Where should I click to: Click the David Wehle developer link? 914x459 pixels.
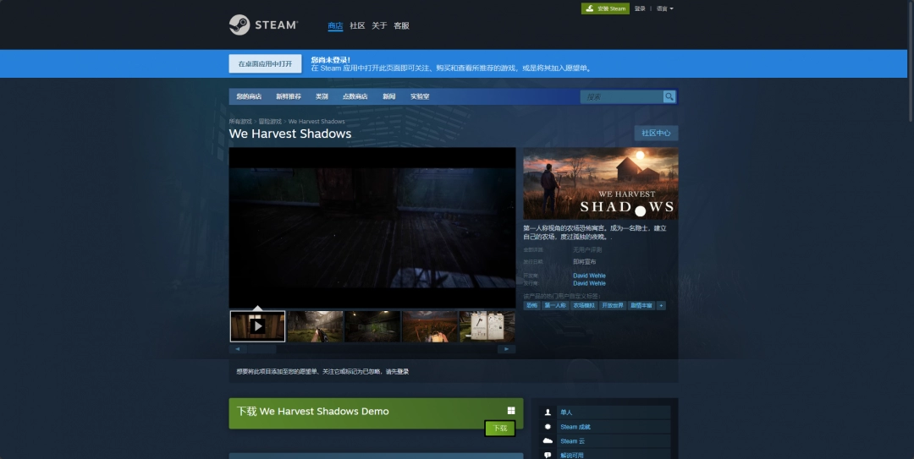point(589,276)
